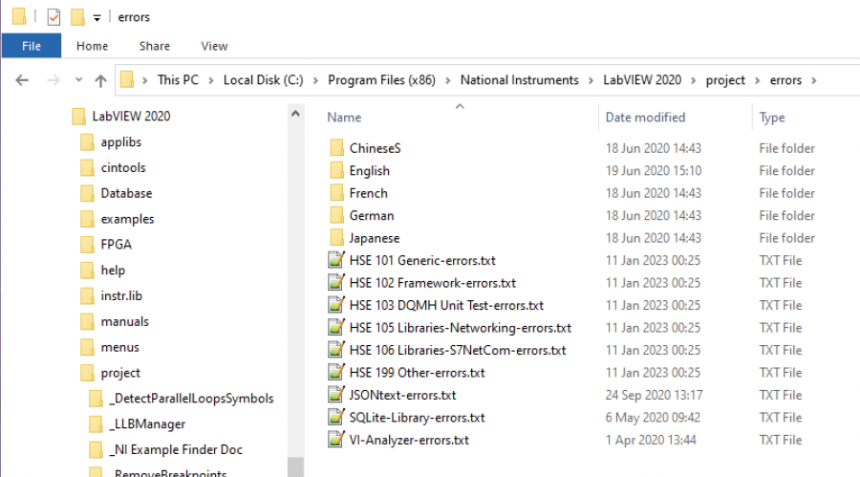Select manuals folder in navigation tree
The width and height of the screenshot is (860, 477).
tap(124, 321)
